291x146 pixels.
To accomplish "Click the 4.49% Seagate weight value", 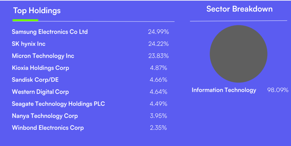I will tap(158, 104).
